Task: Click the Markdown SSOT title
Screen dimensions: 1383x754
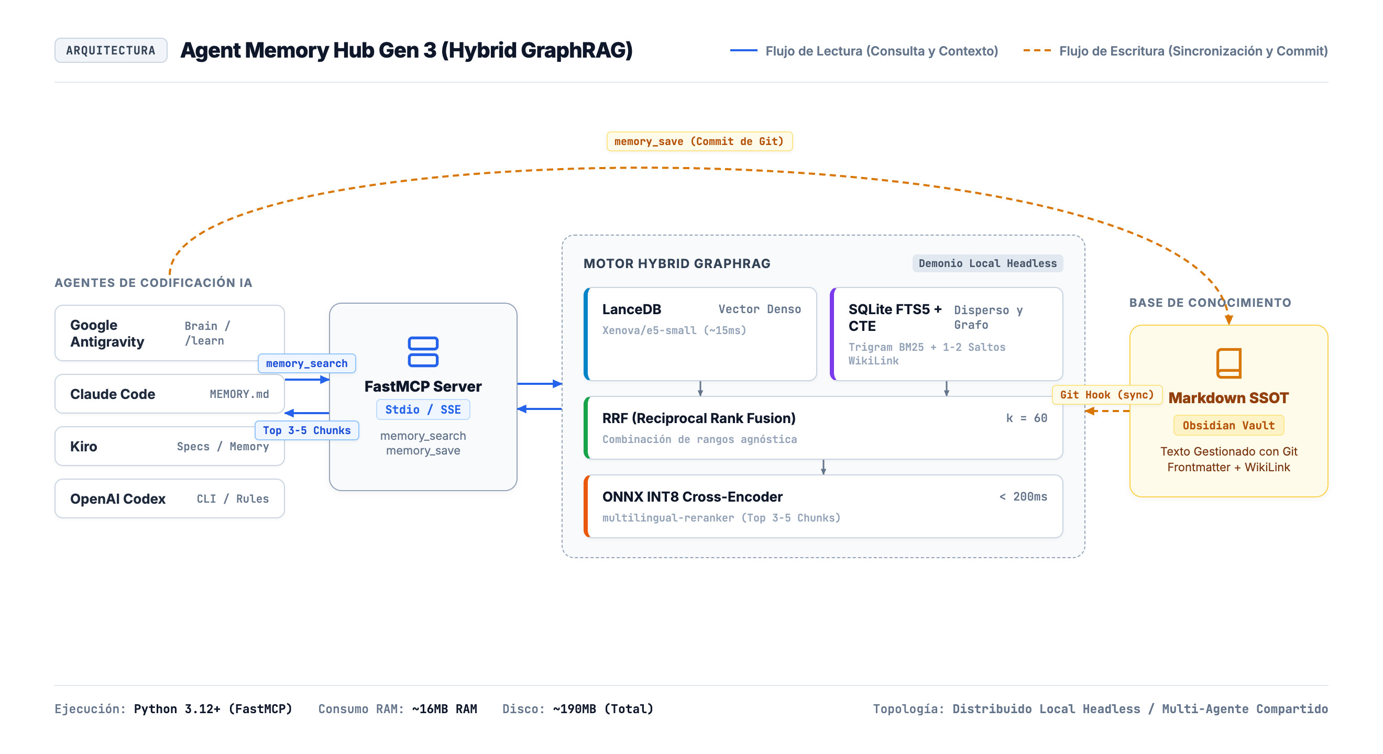Action: point(1228,397)
